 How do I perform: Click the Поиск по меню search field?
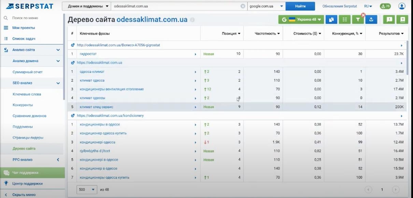point(25,18)
